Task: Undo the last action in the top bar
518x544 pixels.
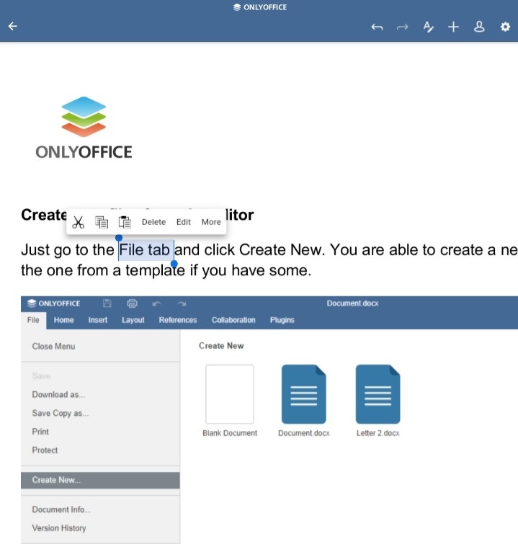Action: [x=377, y=27]
